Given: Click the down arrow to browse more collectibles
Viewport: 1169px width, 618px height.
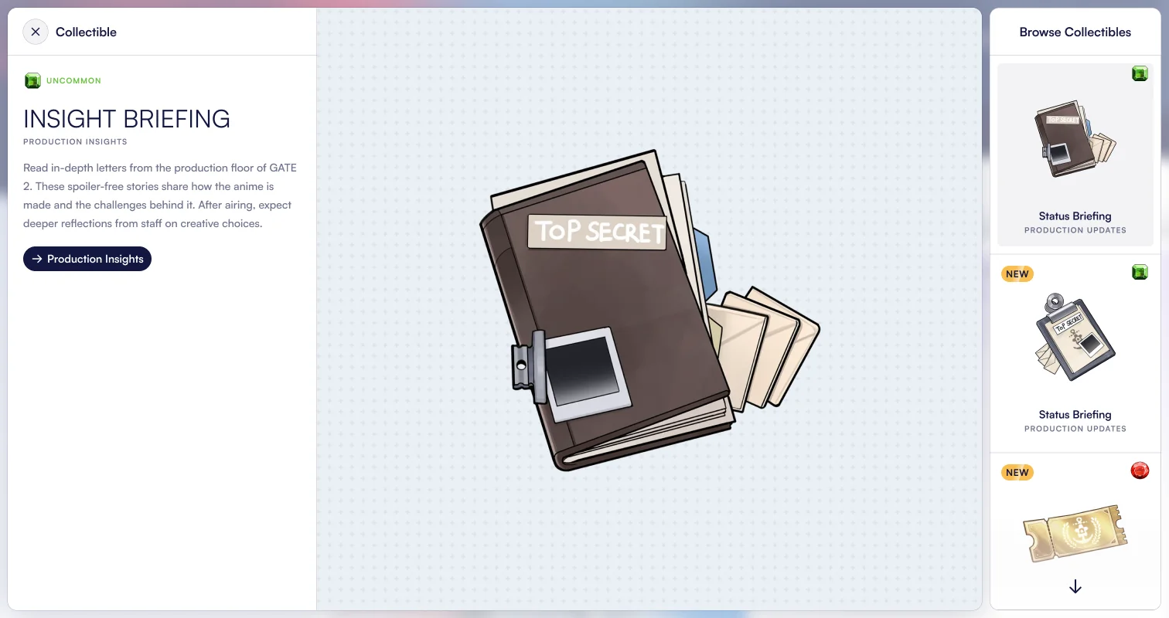Looking at the screenshot, I should pyautogui.click(x=1075, y=587).
